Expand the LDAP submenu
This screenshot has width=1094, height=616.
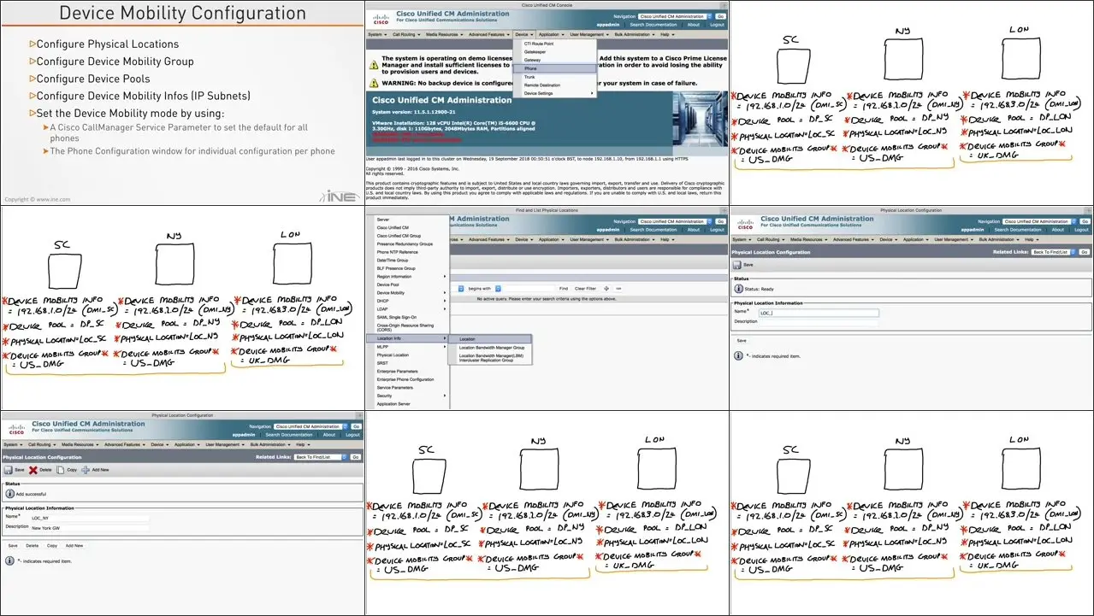tap(444, 309)
